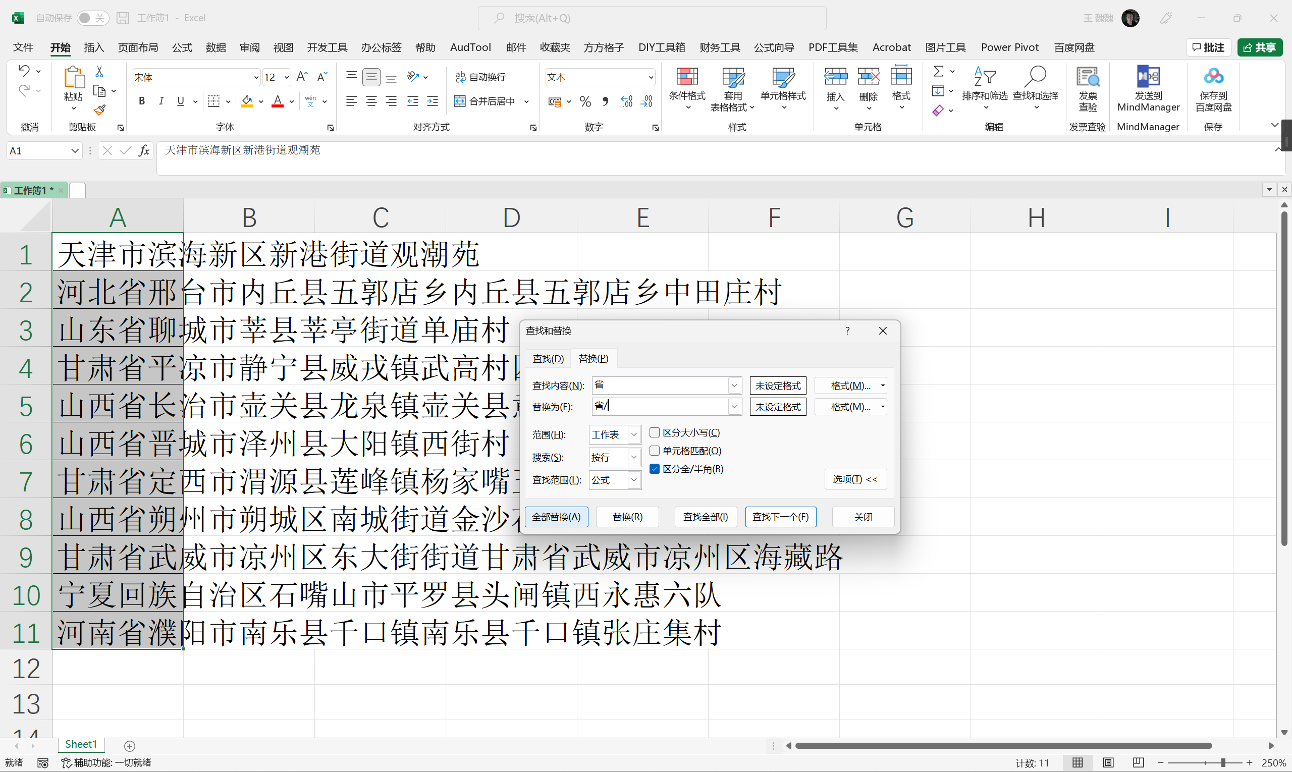Image resolution: width=1292 pixels, height=772 pixels.
Task: Open the 数据 ribbon tab
Action: (216, 47)
